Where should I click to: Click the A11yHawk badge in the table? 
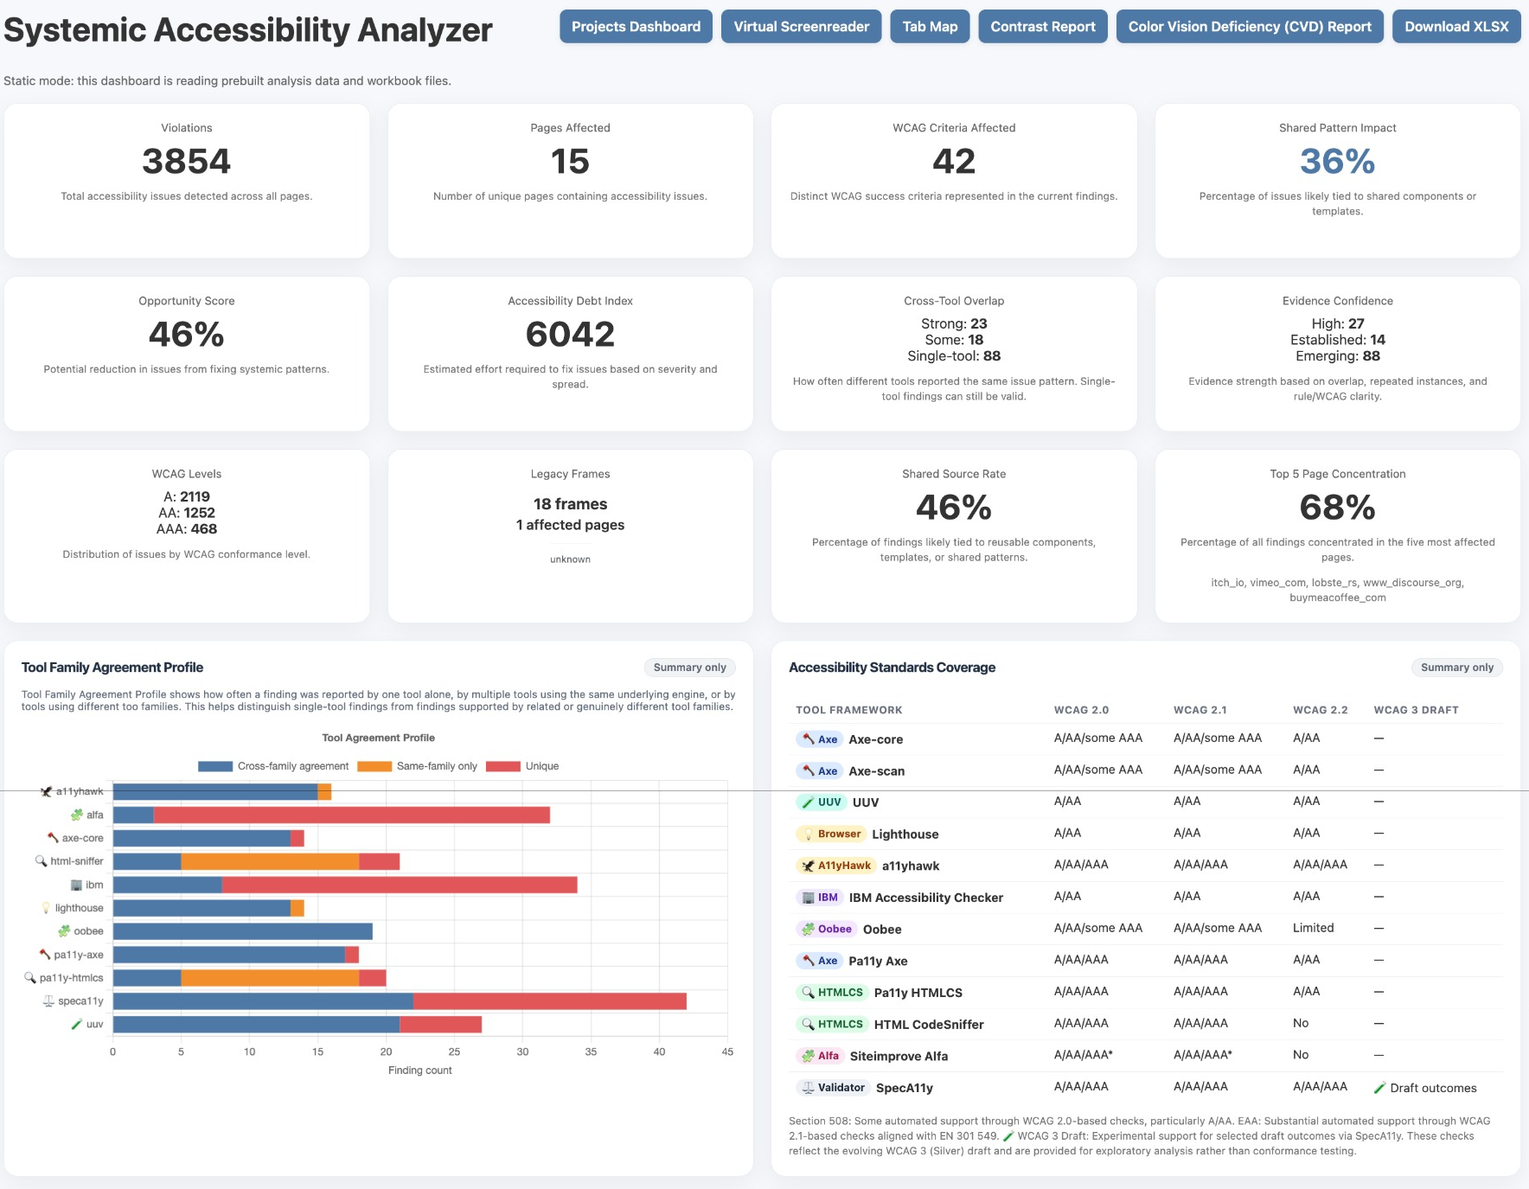(x=835, y=866)
